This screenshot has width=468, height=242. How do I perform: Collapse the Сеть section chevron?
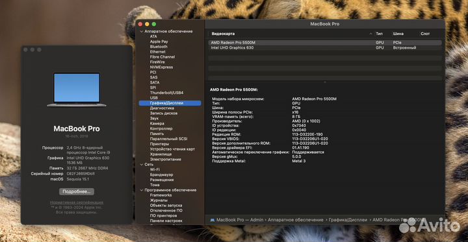click(142, 164)
